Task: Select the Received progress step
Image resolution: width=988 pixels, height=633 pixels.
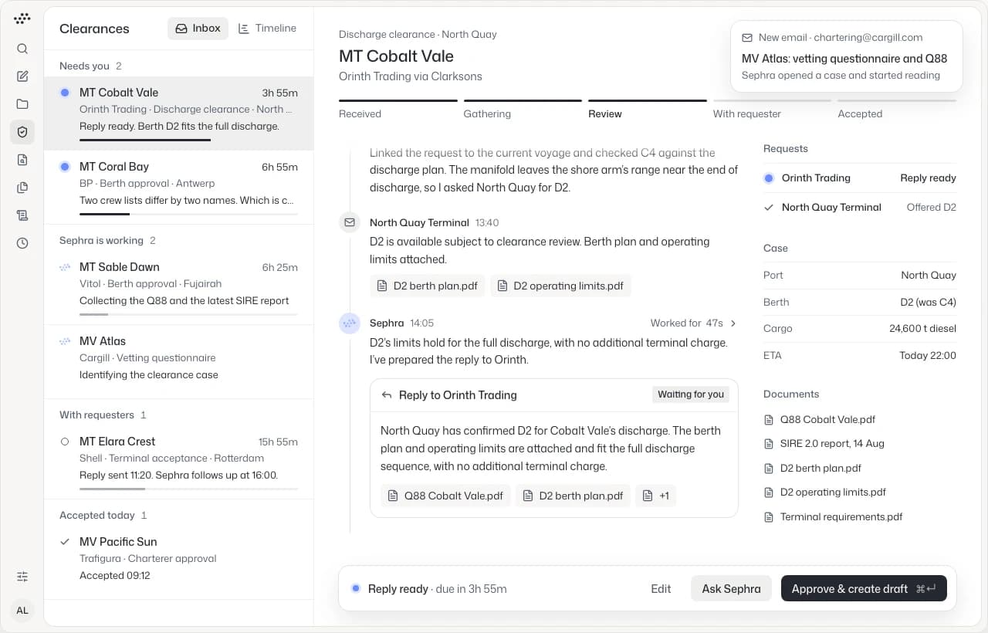Action: point(398,109)
